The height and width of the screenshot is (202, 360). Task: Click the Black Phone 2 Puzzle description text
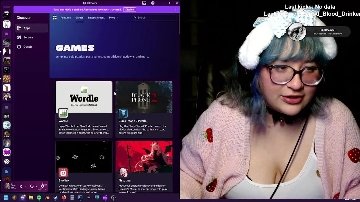(x=142, y=130)
